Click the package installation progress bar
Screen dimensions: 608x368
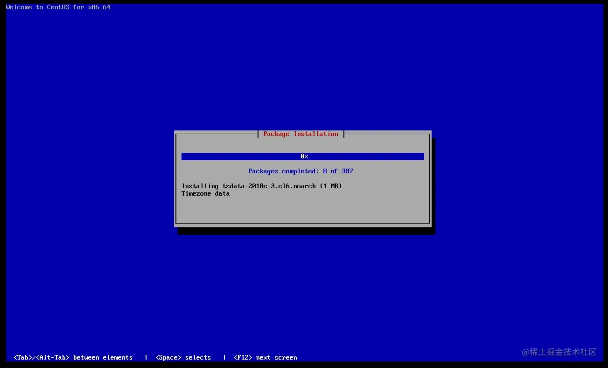pos(303,157)
